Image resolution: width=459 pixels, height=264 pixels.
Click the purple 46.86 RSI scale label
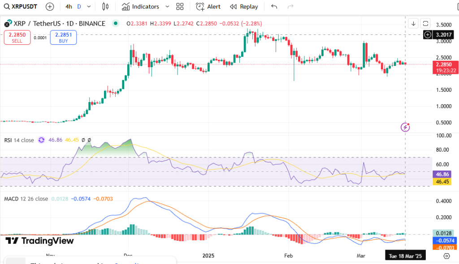click(442, 174)
